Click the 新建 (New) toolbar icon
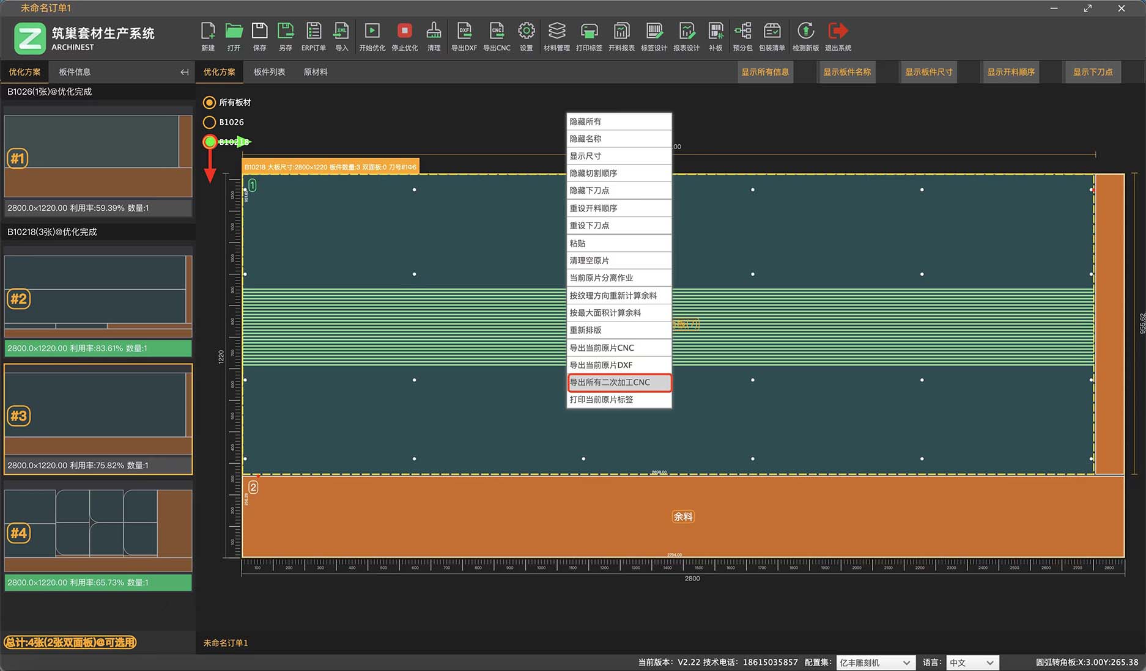The image size is (1146, 671). click(208, 36)
